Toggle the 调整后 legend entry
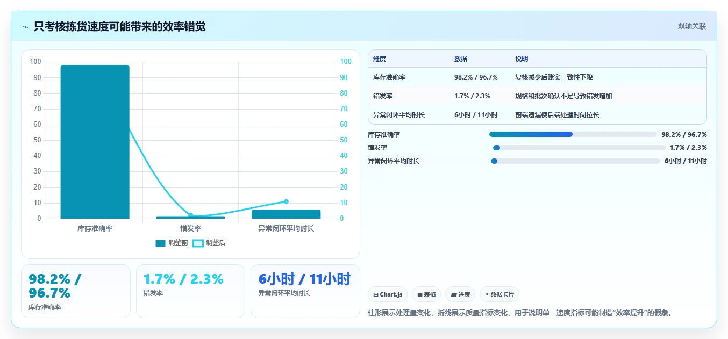This screenshot has width=728, height=339. point(209,243)
